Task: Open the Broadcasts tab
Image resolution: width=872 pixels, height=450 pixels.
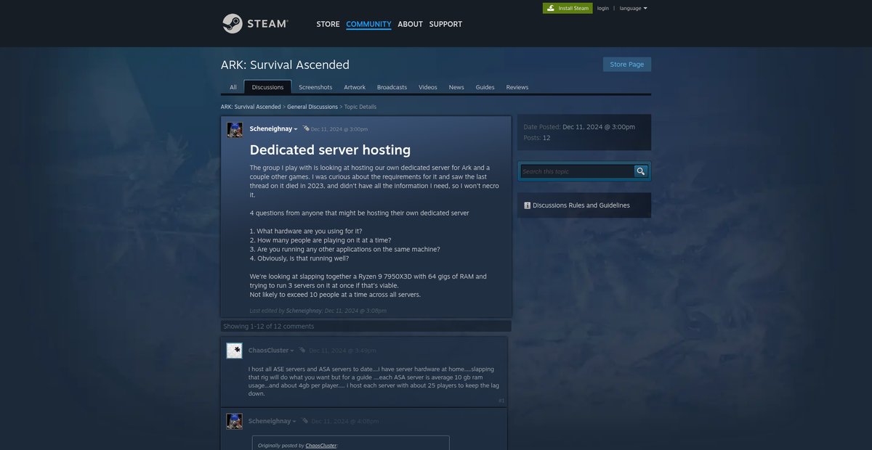Action: tap(392, 87)
